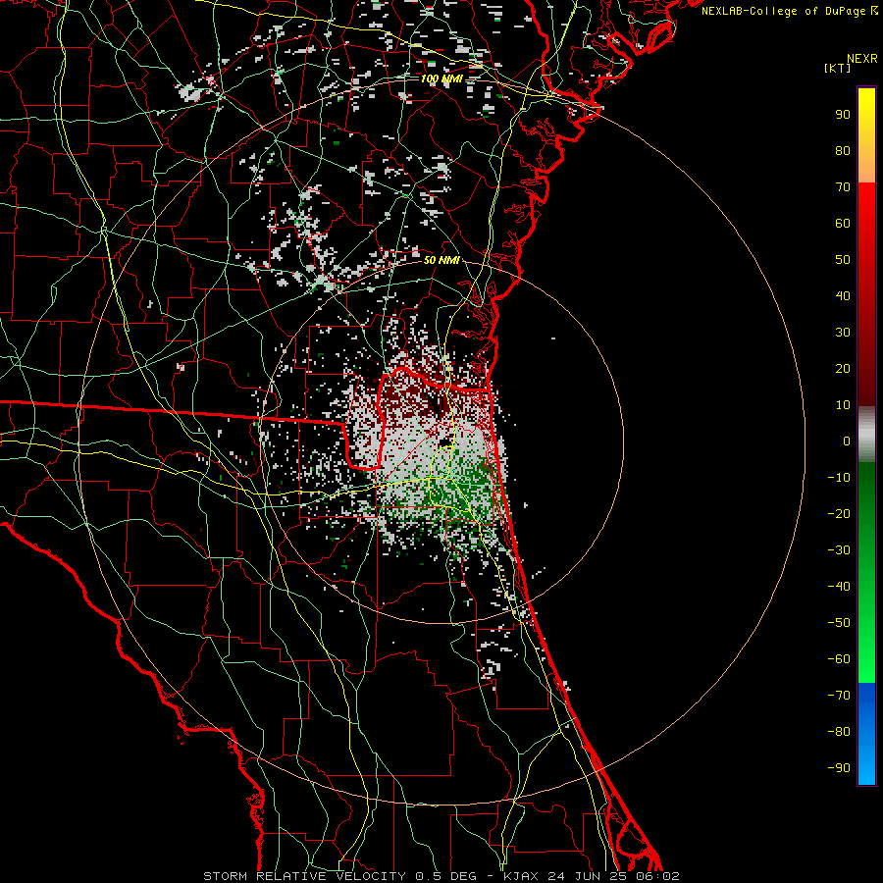
Task: Click the -30 knot scale label
Action: point(839,550)
